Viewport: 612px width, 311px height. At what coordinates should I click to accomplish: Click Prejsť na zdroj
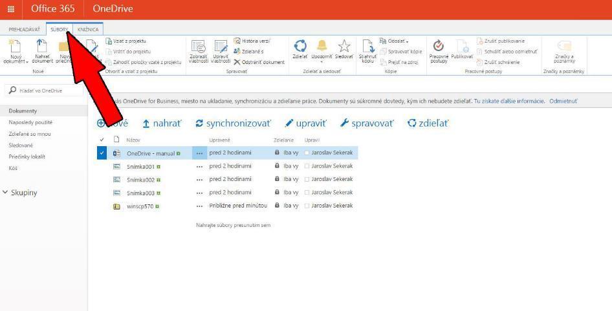click(x=399, y=62)
